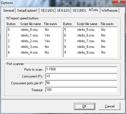Select the NTinfo tab
The image size is (126, 114).
(94, 10)
